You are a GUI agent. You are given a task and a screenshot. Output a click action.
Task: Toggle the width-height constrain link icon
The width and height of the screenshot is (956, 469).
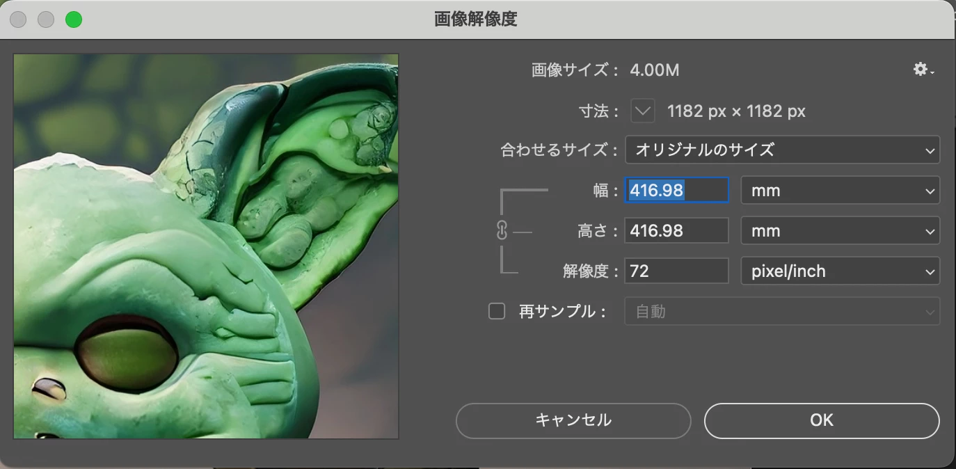click(502, 230)
